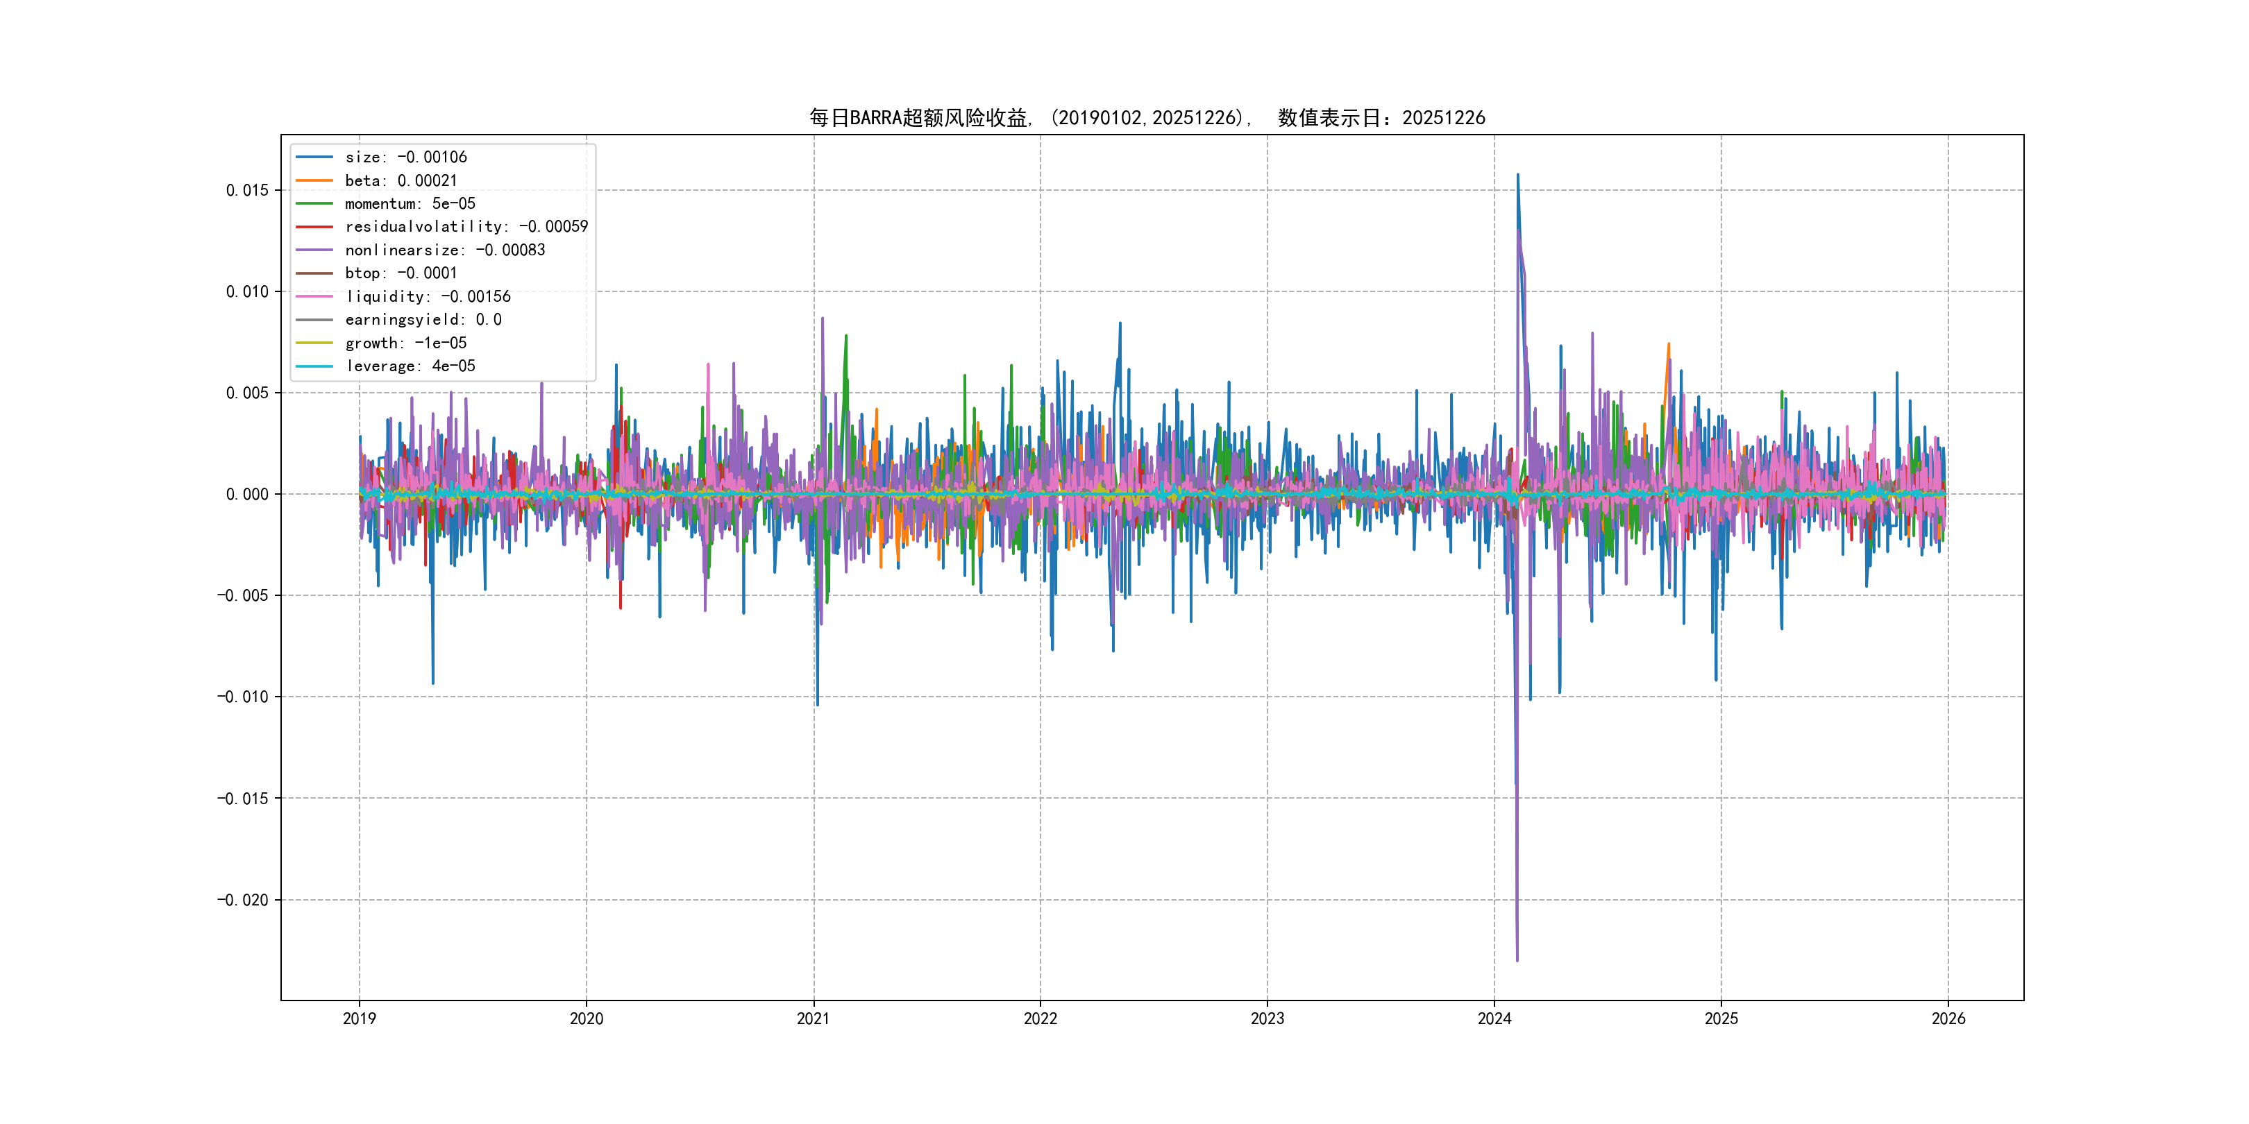
Task: Click the 2024 x-axis tick label
Action: 1494,1019
